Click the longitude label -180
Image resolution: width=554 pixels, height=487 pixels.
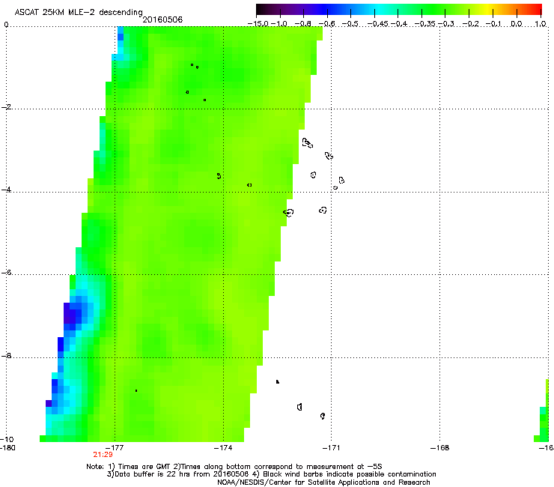[7, 448]
